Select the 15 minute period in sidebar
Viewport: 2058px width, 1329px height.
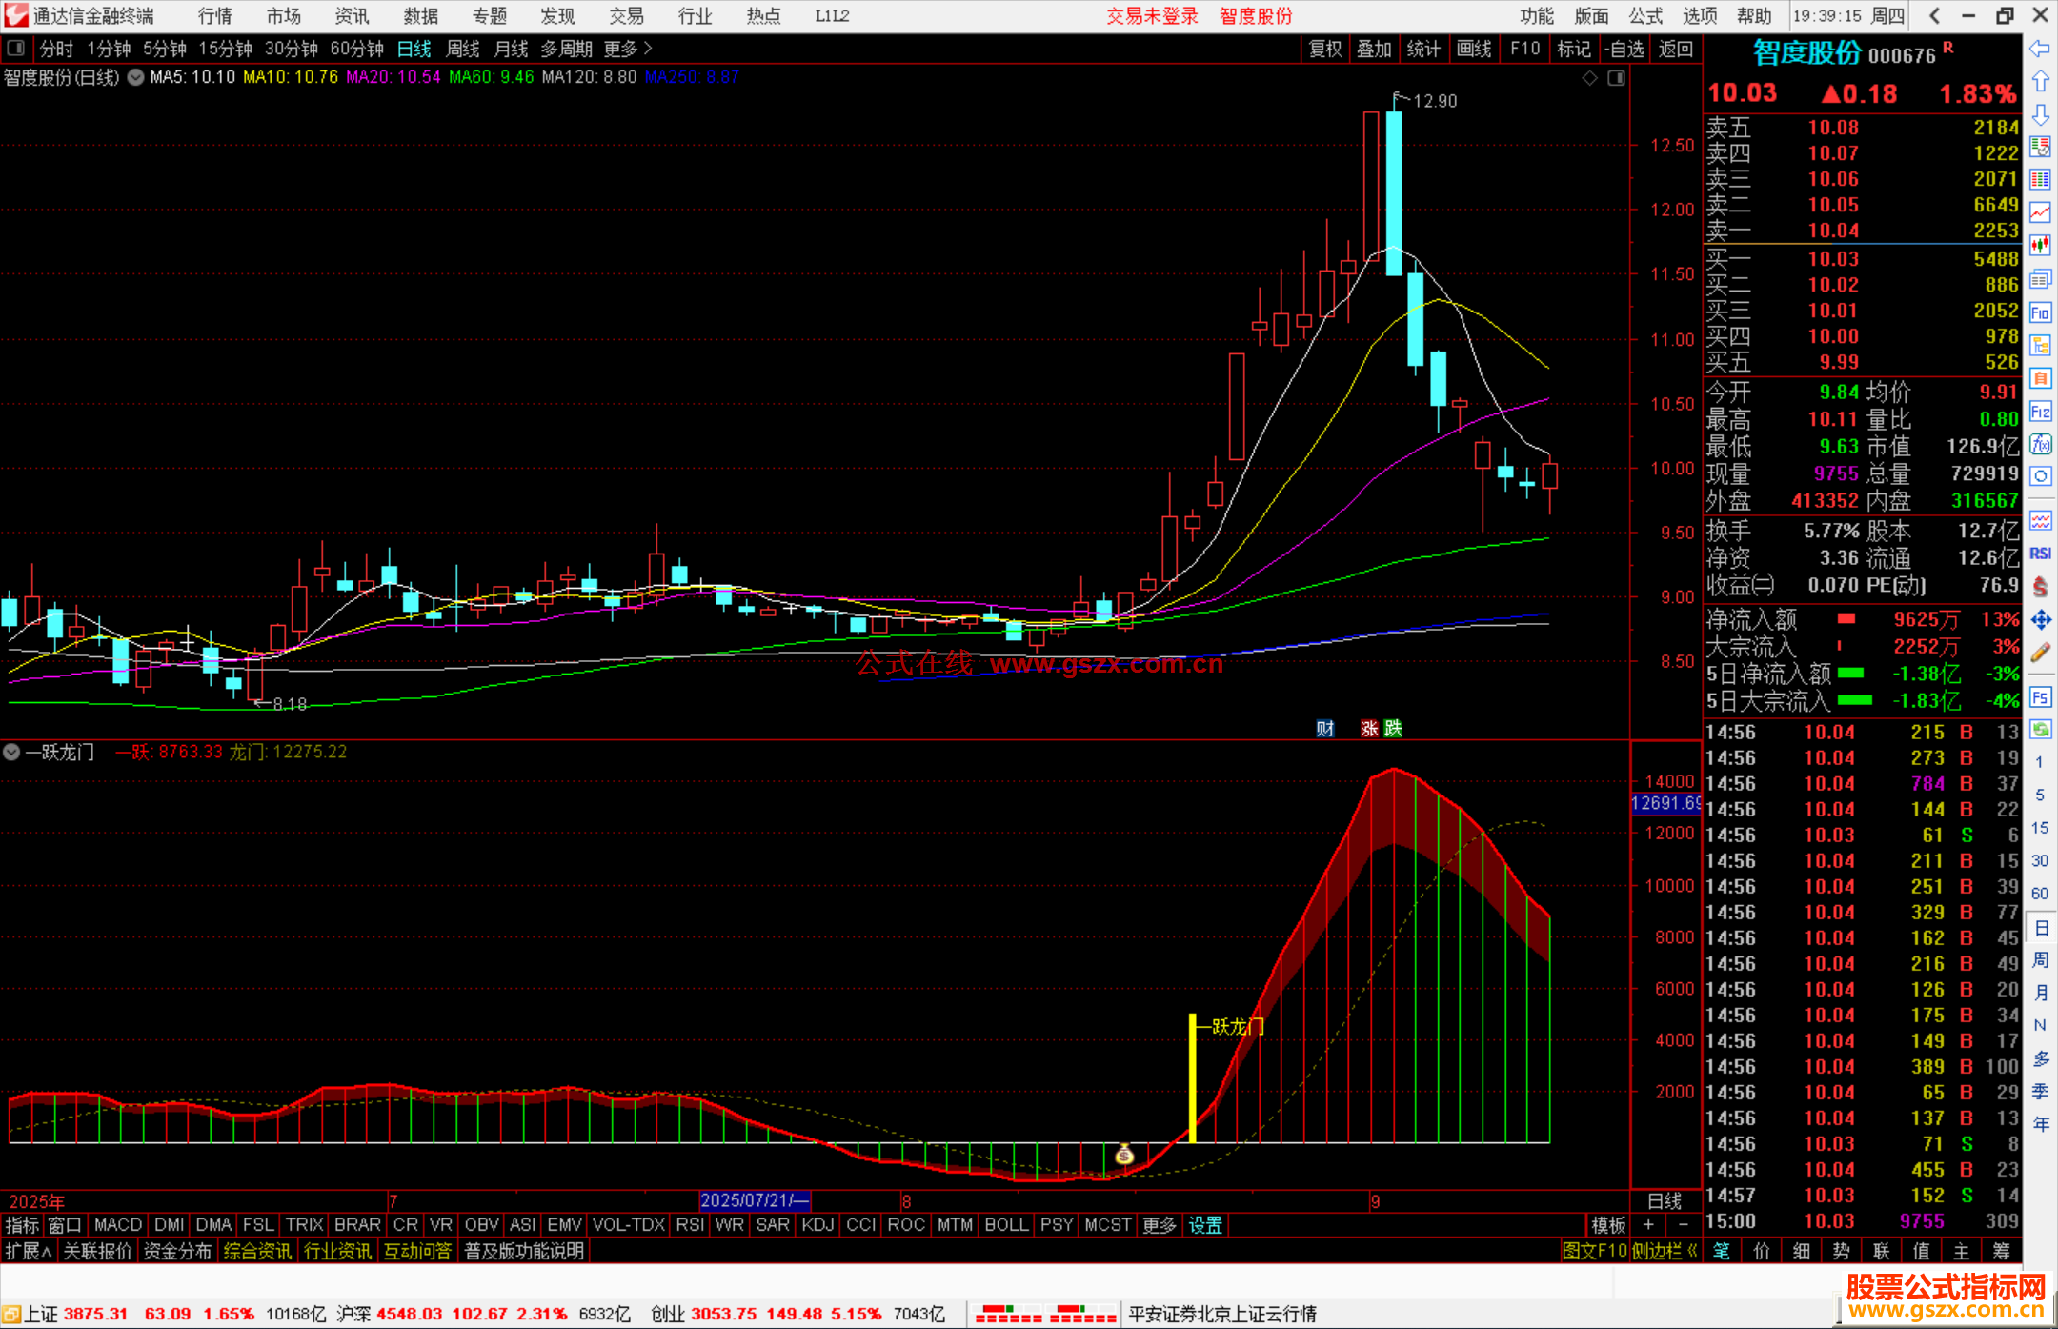click(2040, 828)
